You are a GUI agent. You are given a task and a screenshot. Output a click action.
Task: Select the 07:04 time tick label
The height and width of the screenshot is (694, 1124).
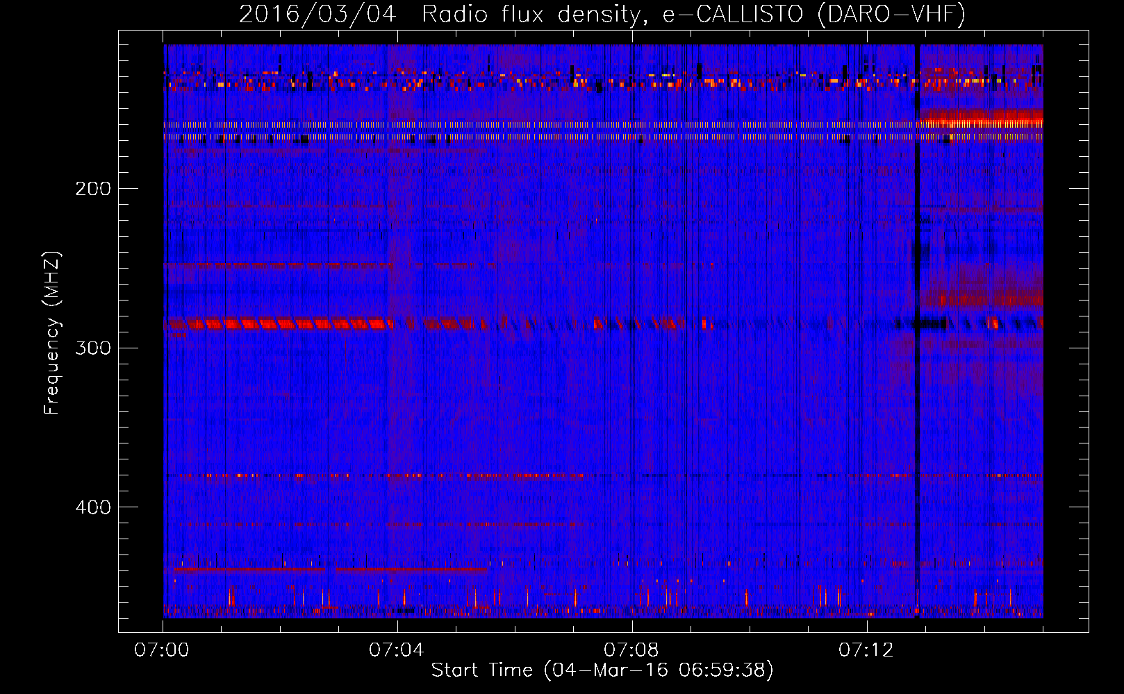[x=397, y=650]
